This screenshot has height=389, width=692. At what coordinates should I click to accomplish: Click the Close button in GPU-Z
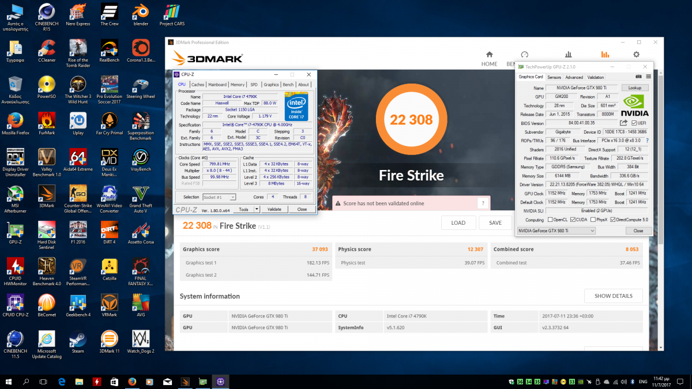[x=638, y=231]
